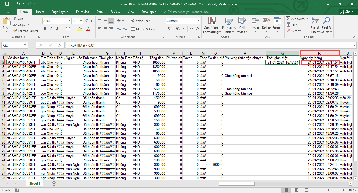Click the Format Painter brush icon

click(x=15, y=31)
